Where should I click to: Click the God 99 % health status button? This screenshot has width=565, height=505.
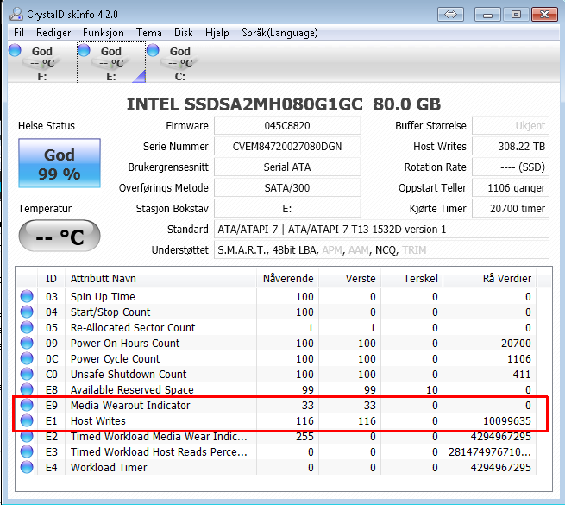point(60,163)
